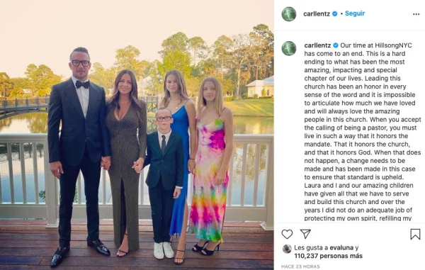Open the small liker avatar near likes

[287, 249]
